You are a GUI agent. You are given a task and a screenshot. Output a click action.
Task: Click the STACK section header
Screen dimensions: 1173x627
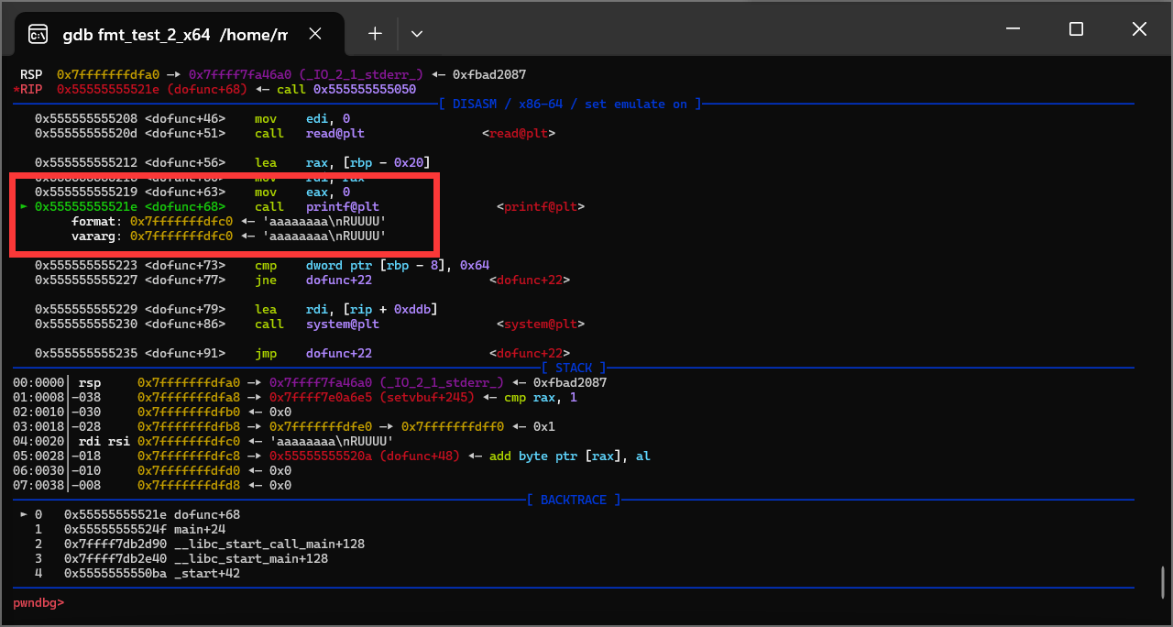coord(574,368)
